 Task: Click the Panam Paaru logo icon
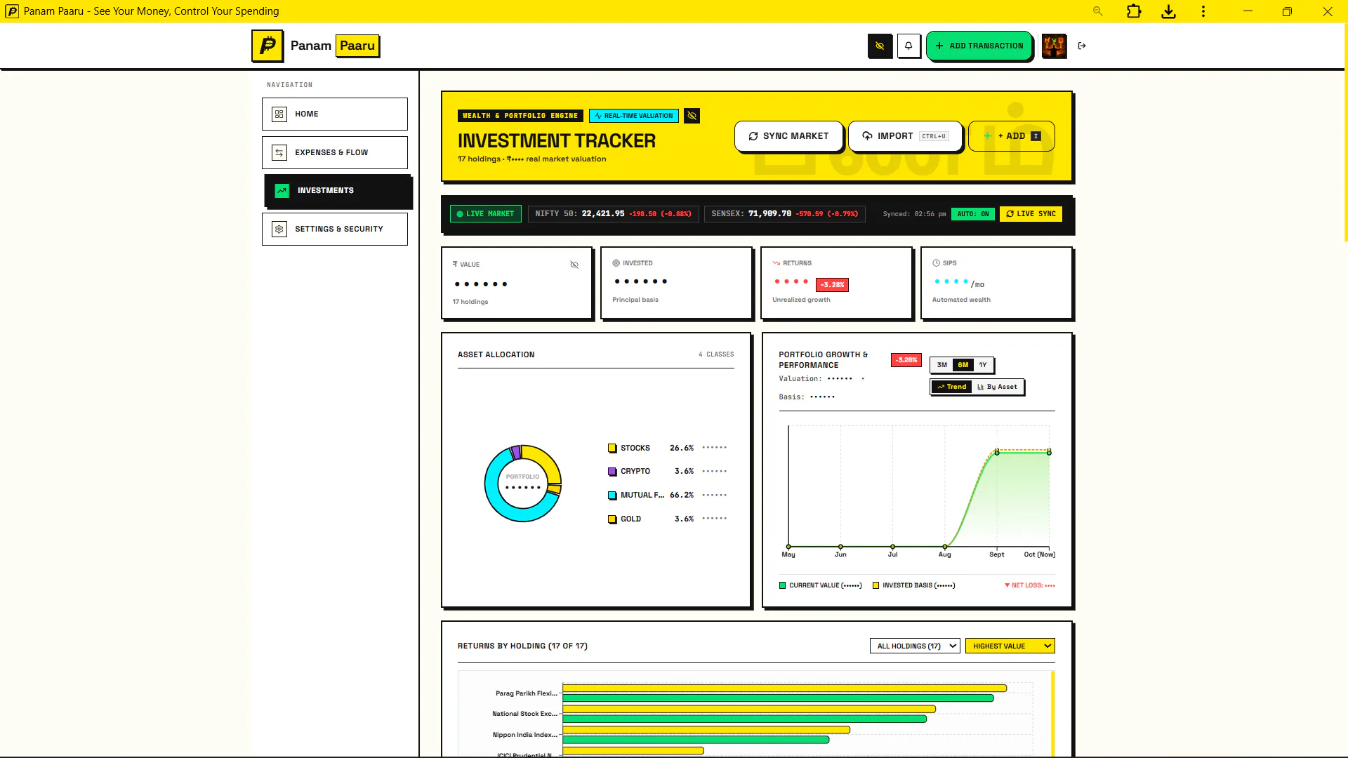pyautogui.click(x=267, y=46)
